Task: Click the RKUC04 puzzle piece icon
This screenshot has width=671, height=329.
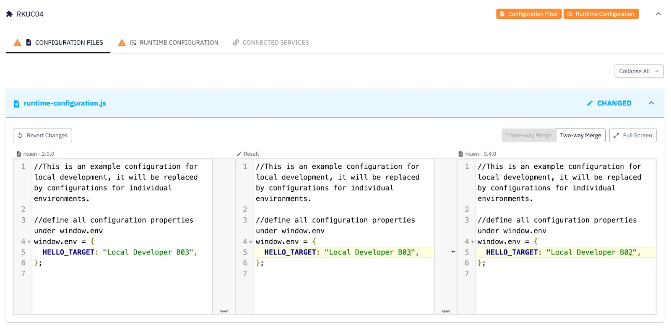Action: point(9,14)
